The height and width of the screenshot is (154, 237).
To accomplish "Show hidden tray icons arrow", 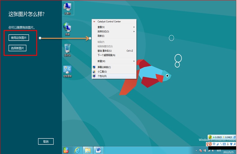I will [196, 151].
